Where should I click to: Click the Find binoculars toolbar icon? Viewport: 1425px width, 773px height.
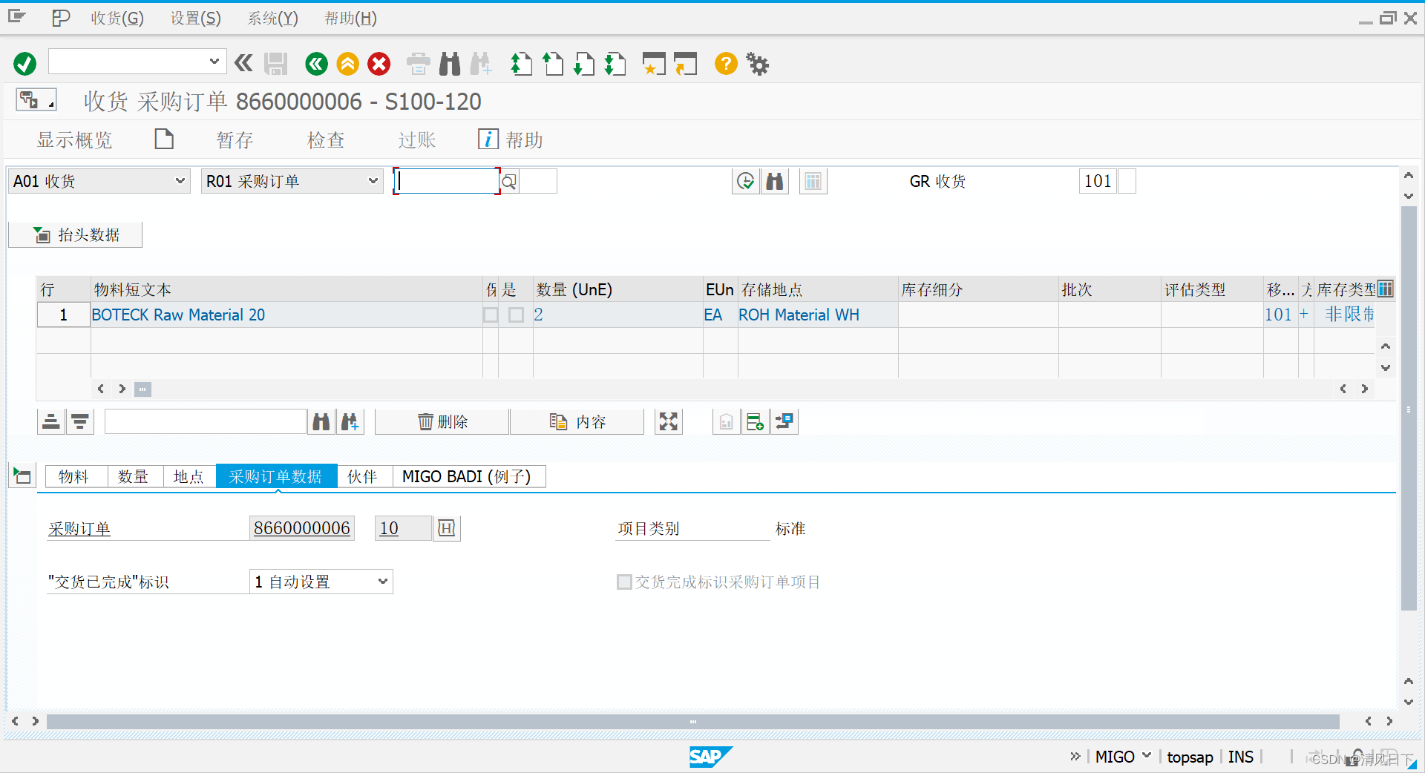pyautogui.click(x=450, y=64)
